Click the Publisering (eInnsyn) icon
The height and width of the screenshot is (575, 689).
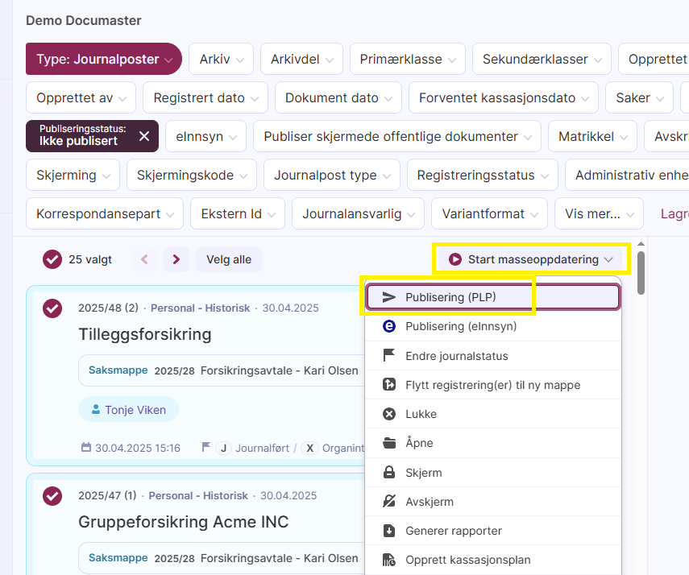(x=389, y=326)
